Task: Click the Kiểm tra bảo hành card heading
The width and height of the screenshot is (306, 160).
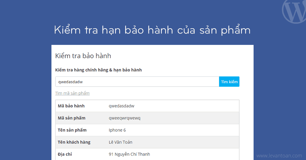Action: click(83, 56)
